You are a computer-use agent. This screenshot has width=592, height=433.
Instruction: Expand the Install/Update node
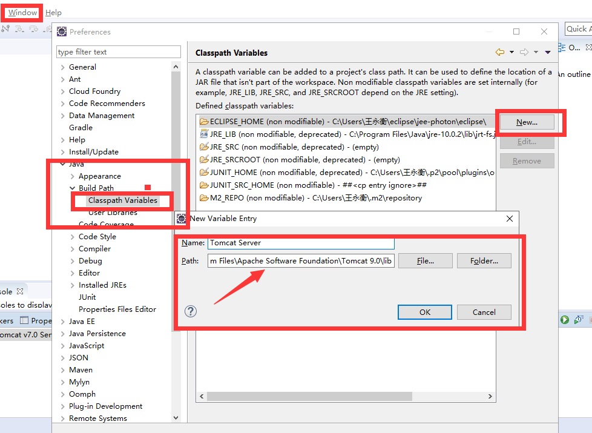coord(63,152)
